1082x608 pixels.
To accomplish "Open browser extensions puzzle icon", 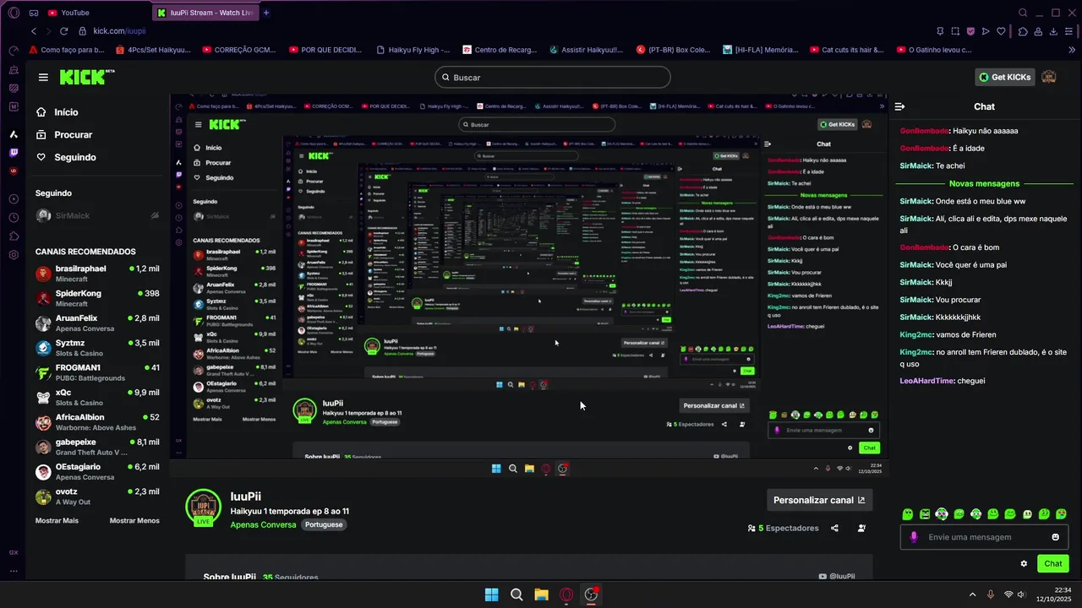I will (x=1023, y=31).
